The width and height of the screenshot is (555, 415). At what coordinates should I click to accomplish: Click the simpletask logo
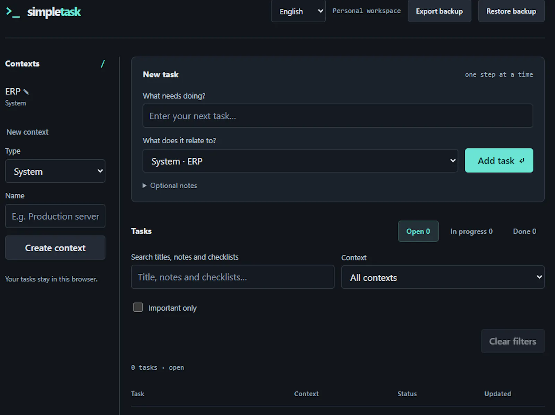point(43,12)
